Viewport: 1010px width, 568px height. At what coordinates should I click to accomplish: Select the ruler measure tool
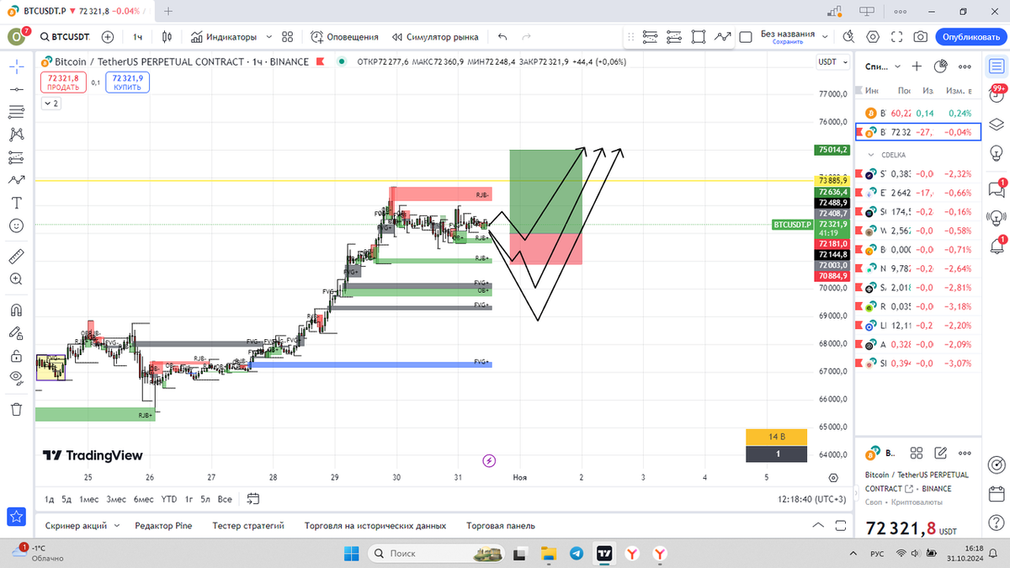16,256
